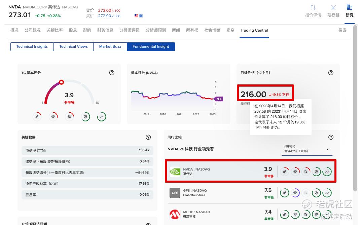Image resolution: width=359 pixels, height=225 pixels.
Task: Click the red knob on the TC score gauge
Action: tap(61, 82)
